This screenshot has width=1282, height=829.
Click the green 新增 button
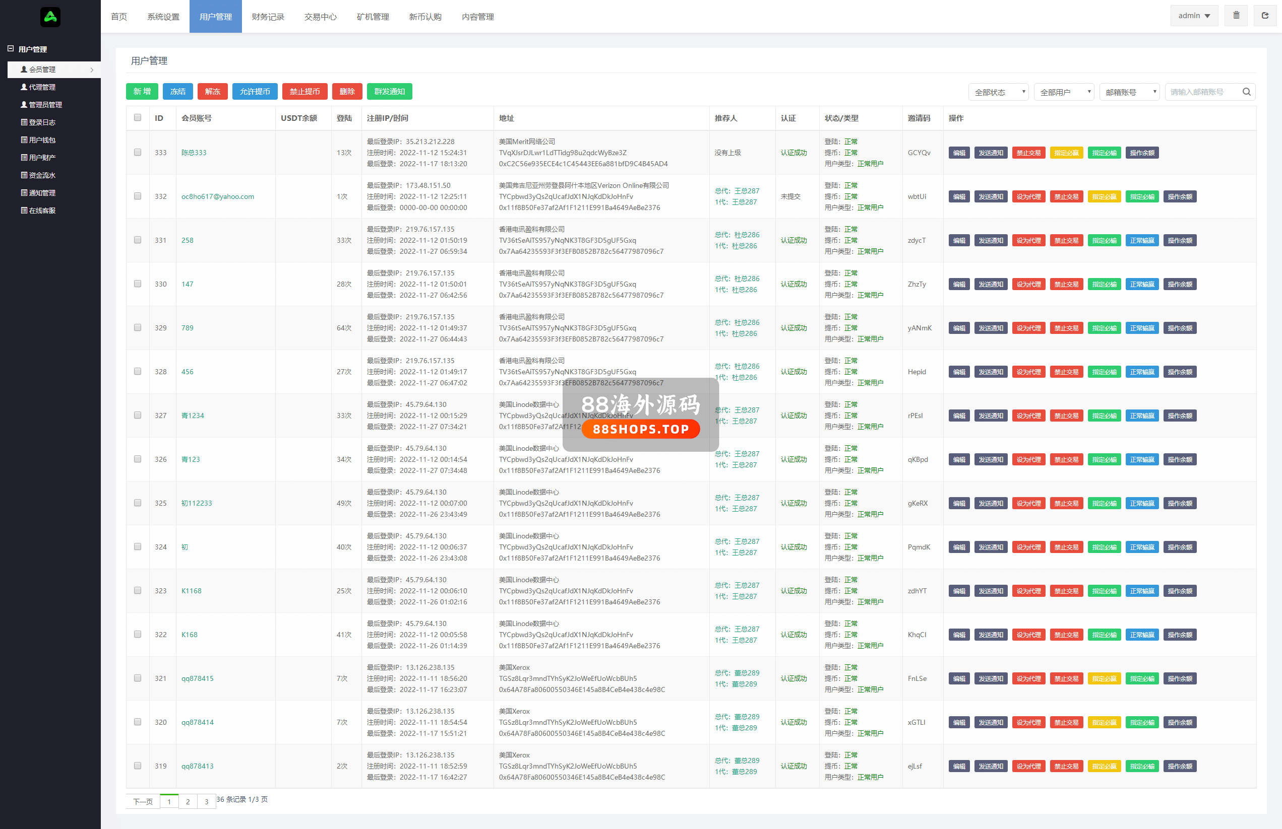(x=142, y=92)
